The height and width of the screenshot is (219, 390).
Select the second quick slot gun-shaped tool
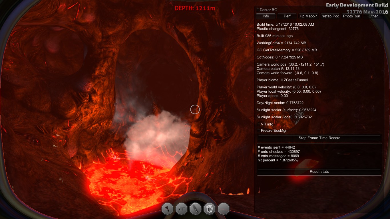coord(182,209)
